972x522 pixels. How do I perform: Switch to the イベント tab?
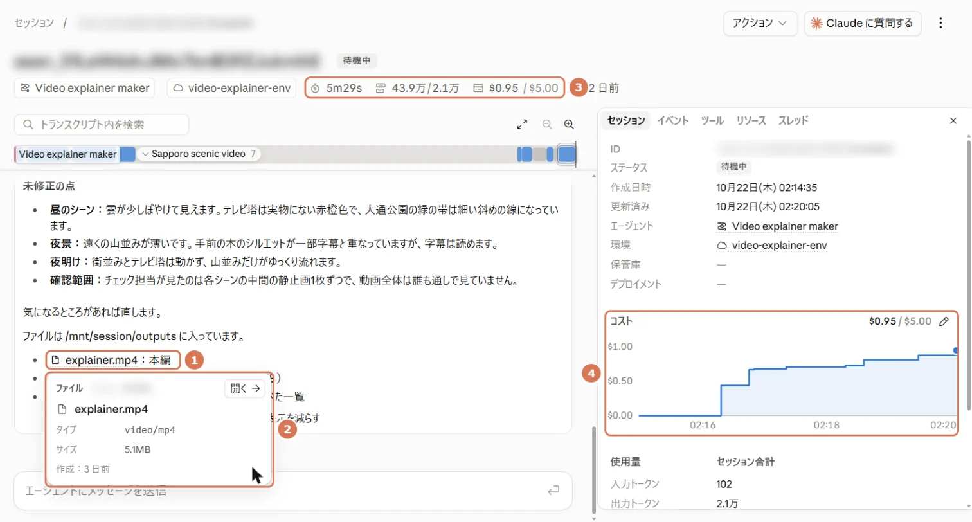[673, 120]
